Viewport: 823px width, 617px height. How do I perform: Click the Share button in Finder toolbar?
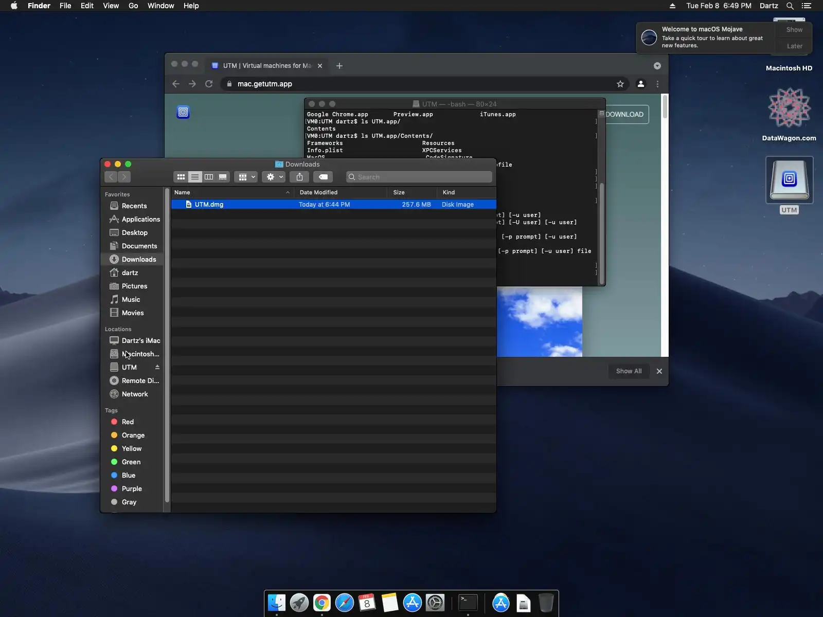pos(299,177)
